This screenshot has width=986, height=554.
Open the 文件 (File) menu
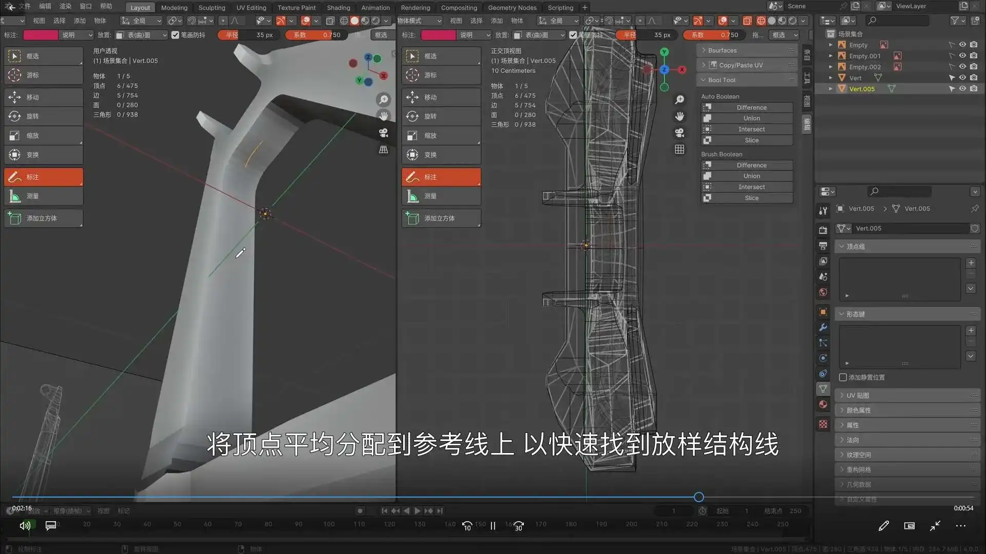point(24,6)
